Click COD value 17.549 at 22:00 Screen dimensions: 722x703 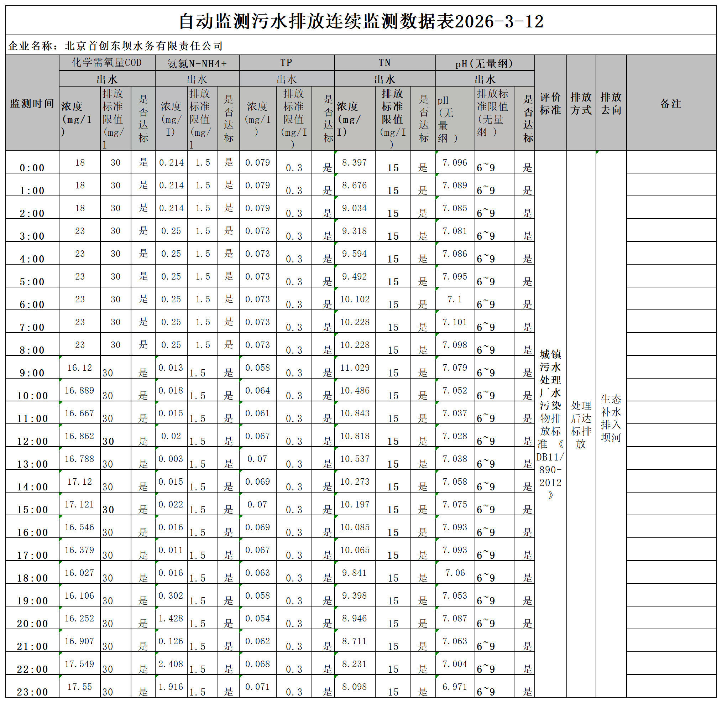tap(79, 663)
